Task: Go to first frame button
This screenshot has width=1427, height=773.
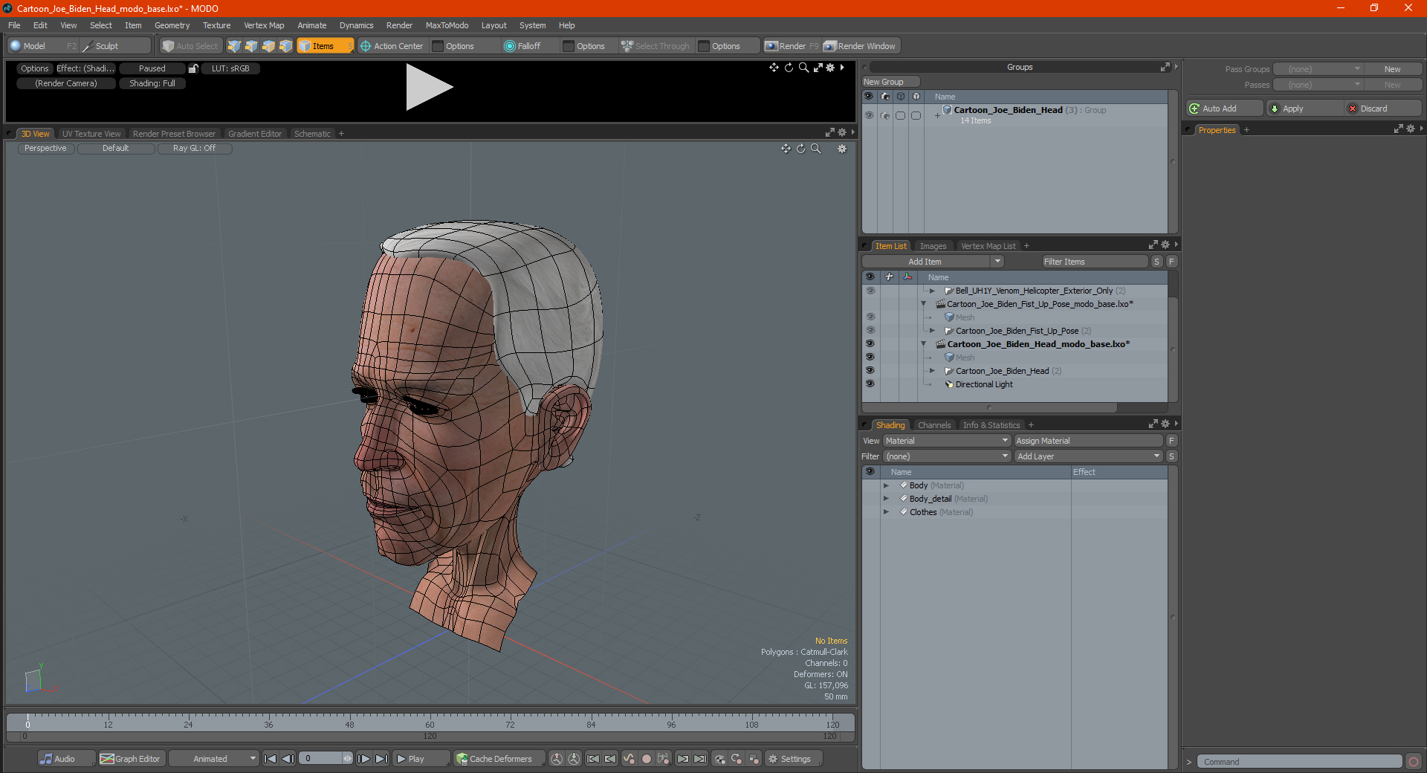Action: point(271,759)
